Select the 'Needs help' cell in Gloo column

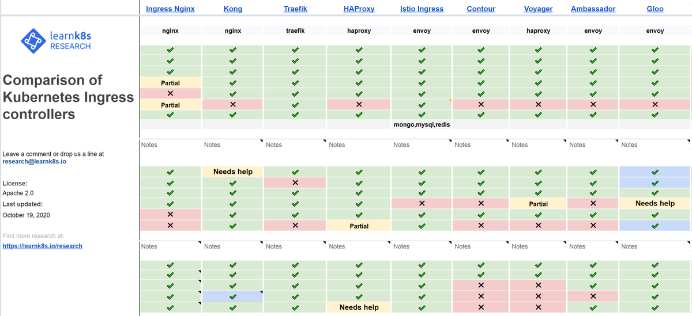pos(655,203)
